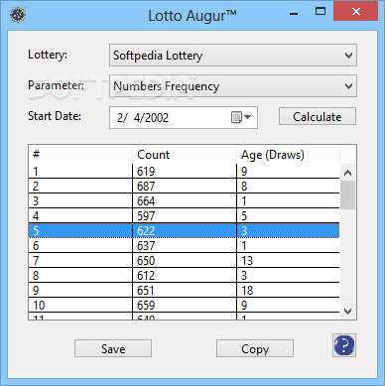Expand the Parameter dropdown showing Numbers Frequency
This screenshot has width=385, height=386.
point(233,86)
